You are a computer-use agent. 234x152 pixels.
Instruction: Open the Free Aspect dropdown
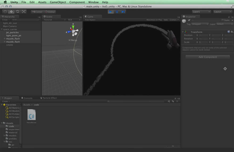point(100,20)
